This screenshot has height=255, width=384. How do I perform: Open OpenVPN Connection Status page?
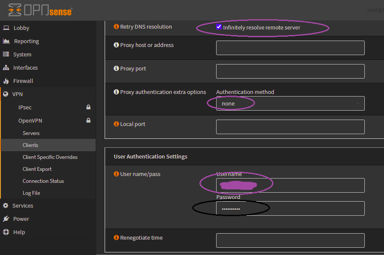pyautogui.click(x=43, y=181)
